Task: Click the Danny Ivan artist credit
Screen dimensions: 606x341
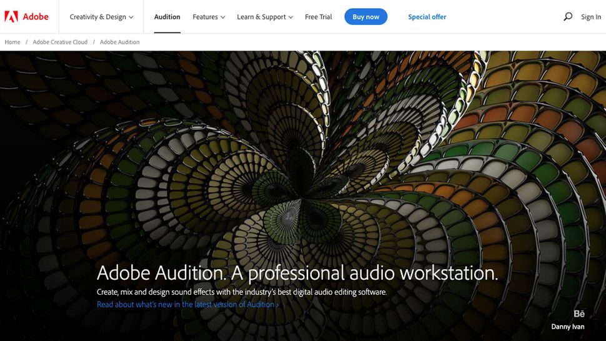Action: pos(568,327)
